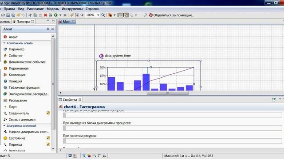The height and width of the screenshot is (159, 284).
Task: Click the magnifier icon right of 100%
Action: point(103,15)
